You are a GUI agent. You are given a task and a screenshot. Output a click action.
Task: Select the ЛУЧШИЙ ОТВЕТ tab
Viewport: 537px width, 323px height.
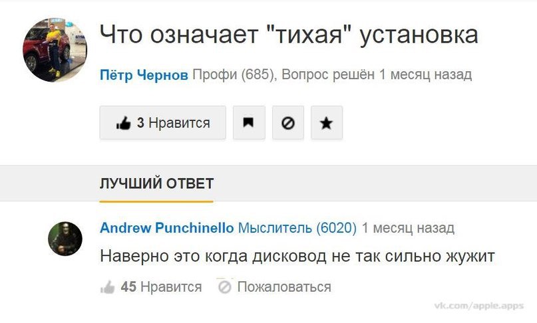tap(156, 183)
